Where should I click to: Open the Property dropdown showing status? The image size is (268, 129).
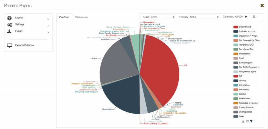(204, 17)
